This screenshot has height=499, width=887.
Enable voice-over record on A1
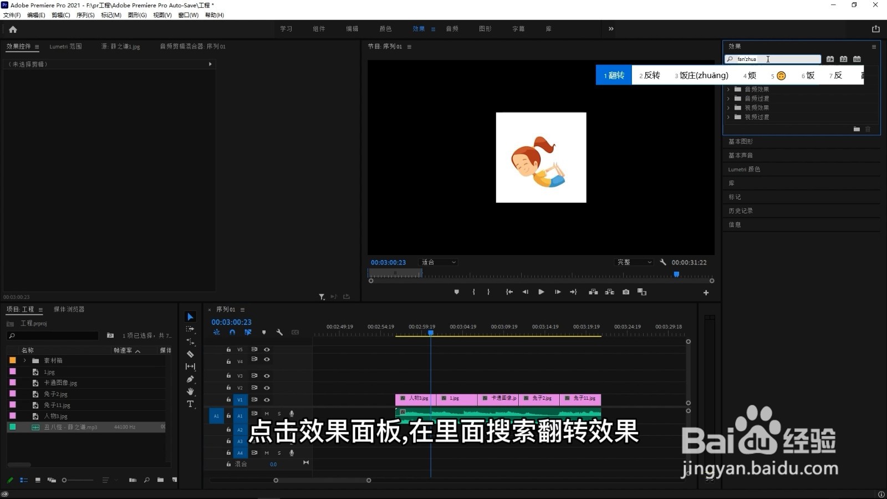click(x=292, y=414)
